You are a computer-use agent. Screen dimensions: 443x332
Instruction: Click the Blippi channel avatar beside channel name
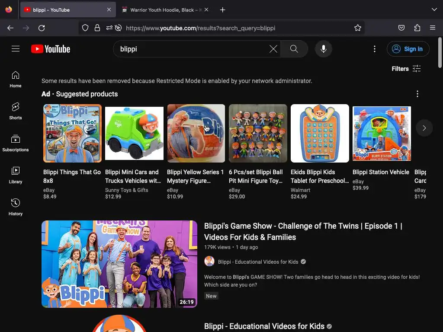(x=209, y=262)
